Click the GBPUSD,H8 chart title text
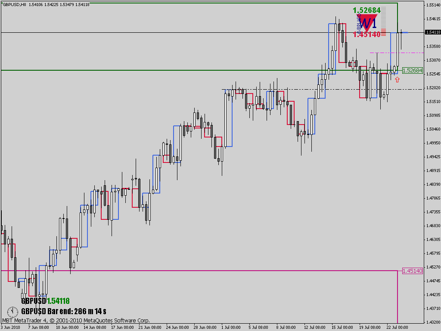 click(14, 4)
